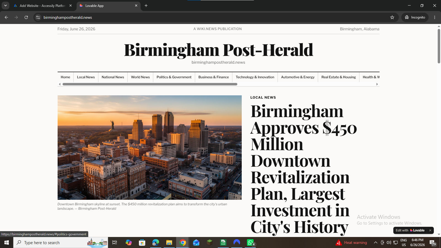The height and width of the screenshot is (248, 441).
Task: Expand the tab search dropdown
Action: (5, 6)
